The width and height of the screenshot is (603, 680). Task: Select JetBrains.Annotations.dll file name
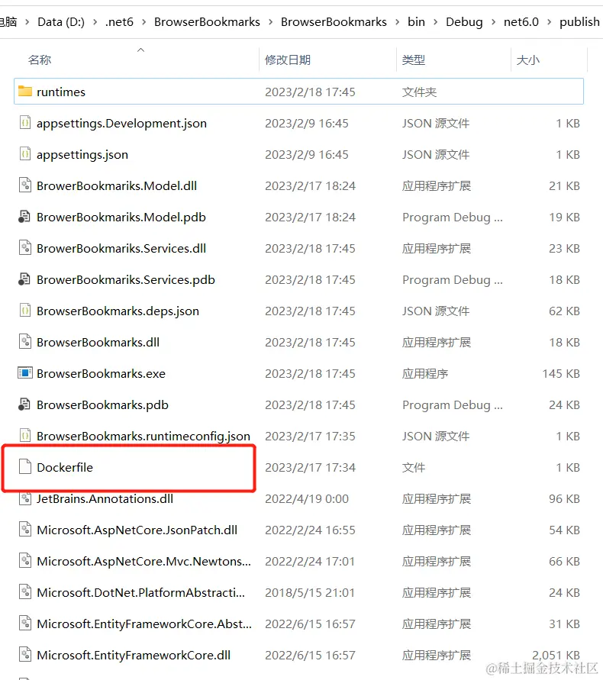105,498
